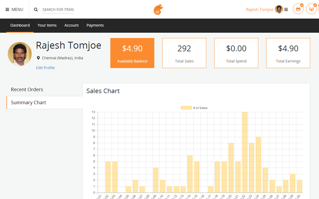Viewport: 319px width, 199px height.
Task: Open the Payments tab
Action: tap(95, 25)
